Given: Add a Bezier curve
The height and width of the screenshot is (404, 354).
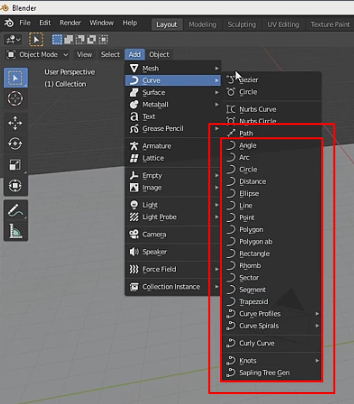Looking at the screenshot, I should coord(272,80).
